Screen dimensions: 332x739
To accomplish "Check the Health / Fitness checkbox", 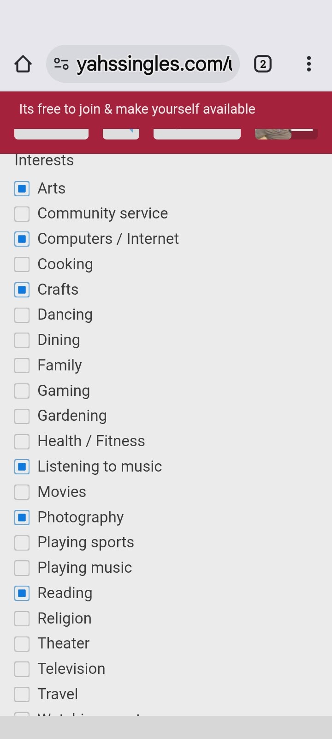I will 22,442.
